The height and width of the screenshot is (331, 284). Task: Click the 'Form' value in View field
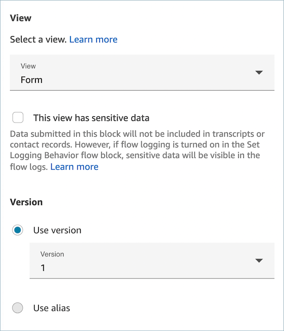pyautogui.click(x=32, y=80)
